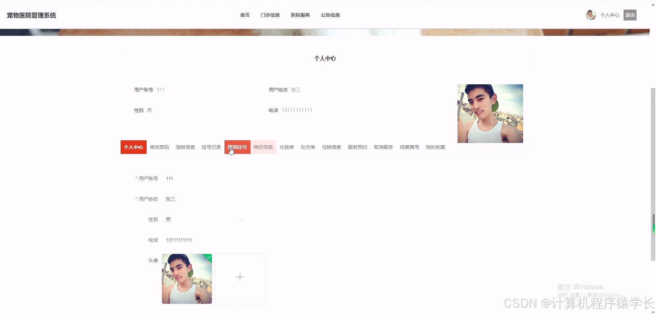
Task: Open the 化验单 tab
Action: click(287, 147)
